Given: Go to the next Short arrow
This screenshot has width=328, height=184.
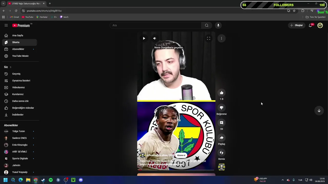Looking at the screenshot, I should coord(319,111).
